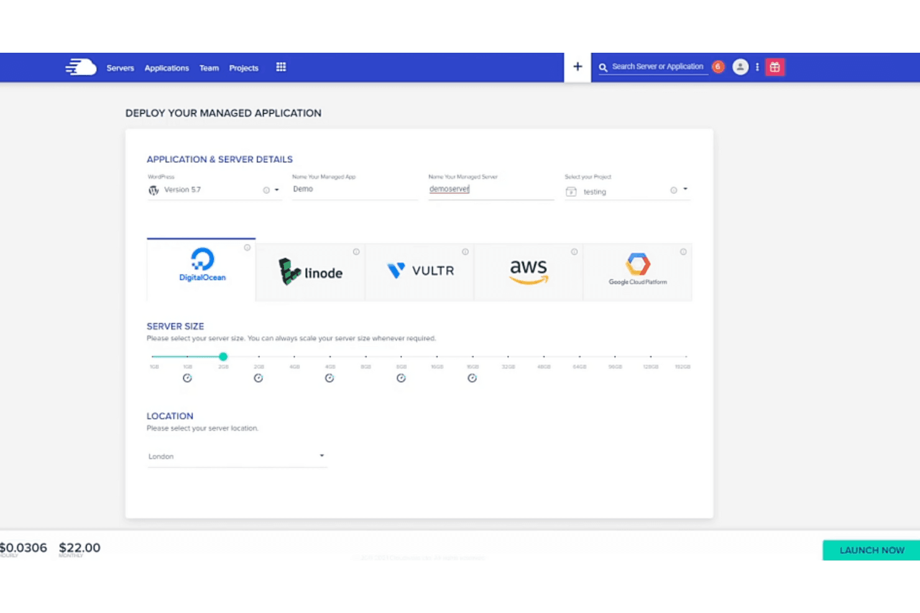This screenshot has width=920, height=613.
Task: Set server size slider to 64GB
Action: click(x=579, y=356)
